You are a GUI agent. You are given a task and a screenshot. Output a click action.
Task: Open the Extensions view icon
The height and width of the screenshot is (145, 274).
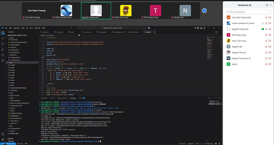(x=3, y=60)
